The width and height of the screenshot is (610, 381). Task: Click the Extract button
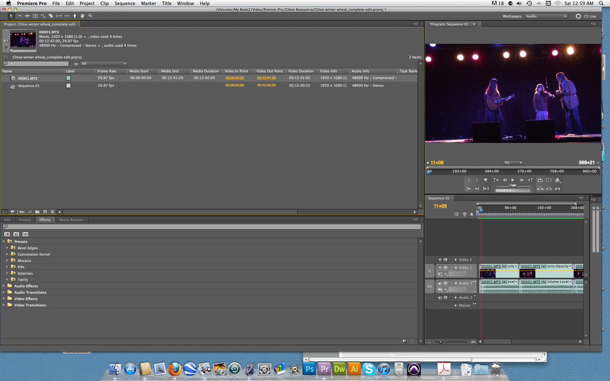tap(549, 189)
